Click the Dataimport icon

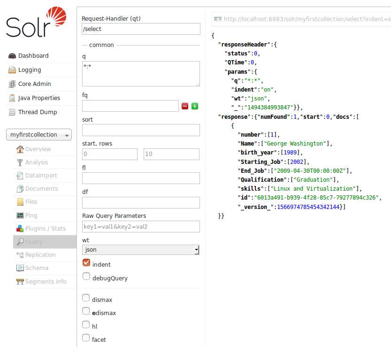(x=20, y=176)
